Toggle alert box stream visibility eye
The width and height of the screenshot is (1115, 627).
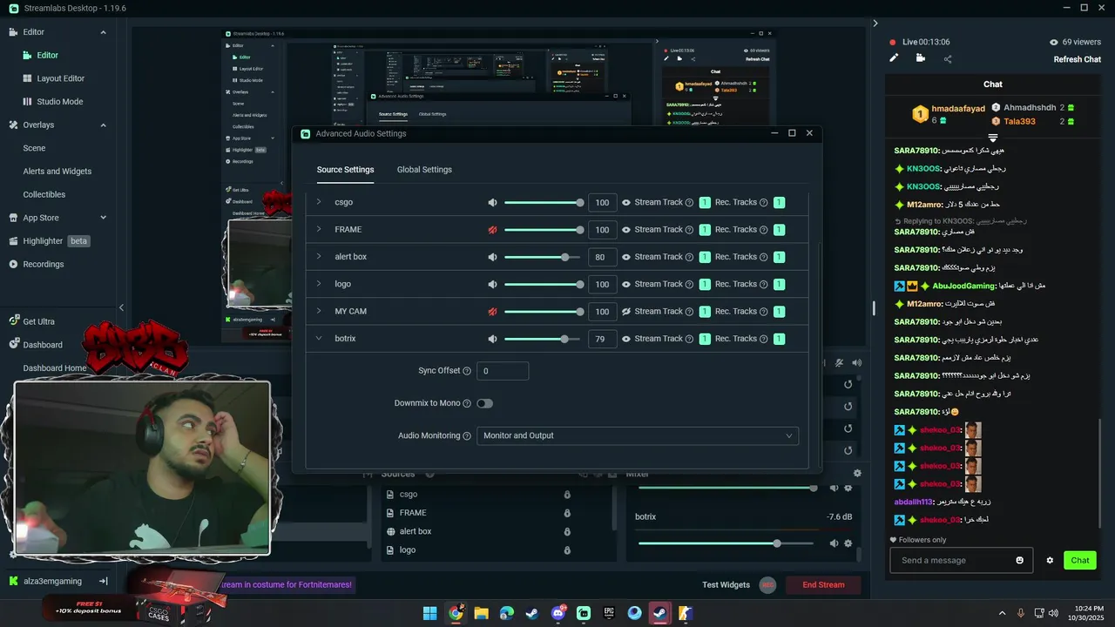tap(625, 257)
